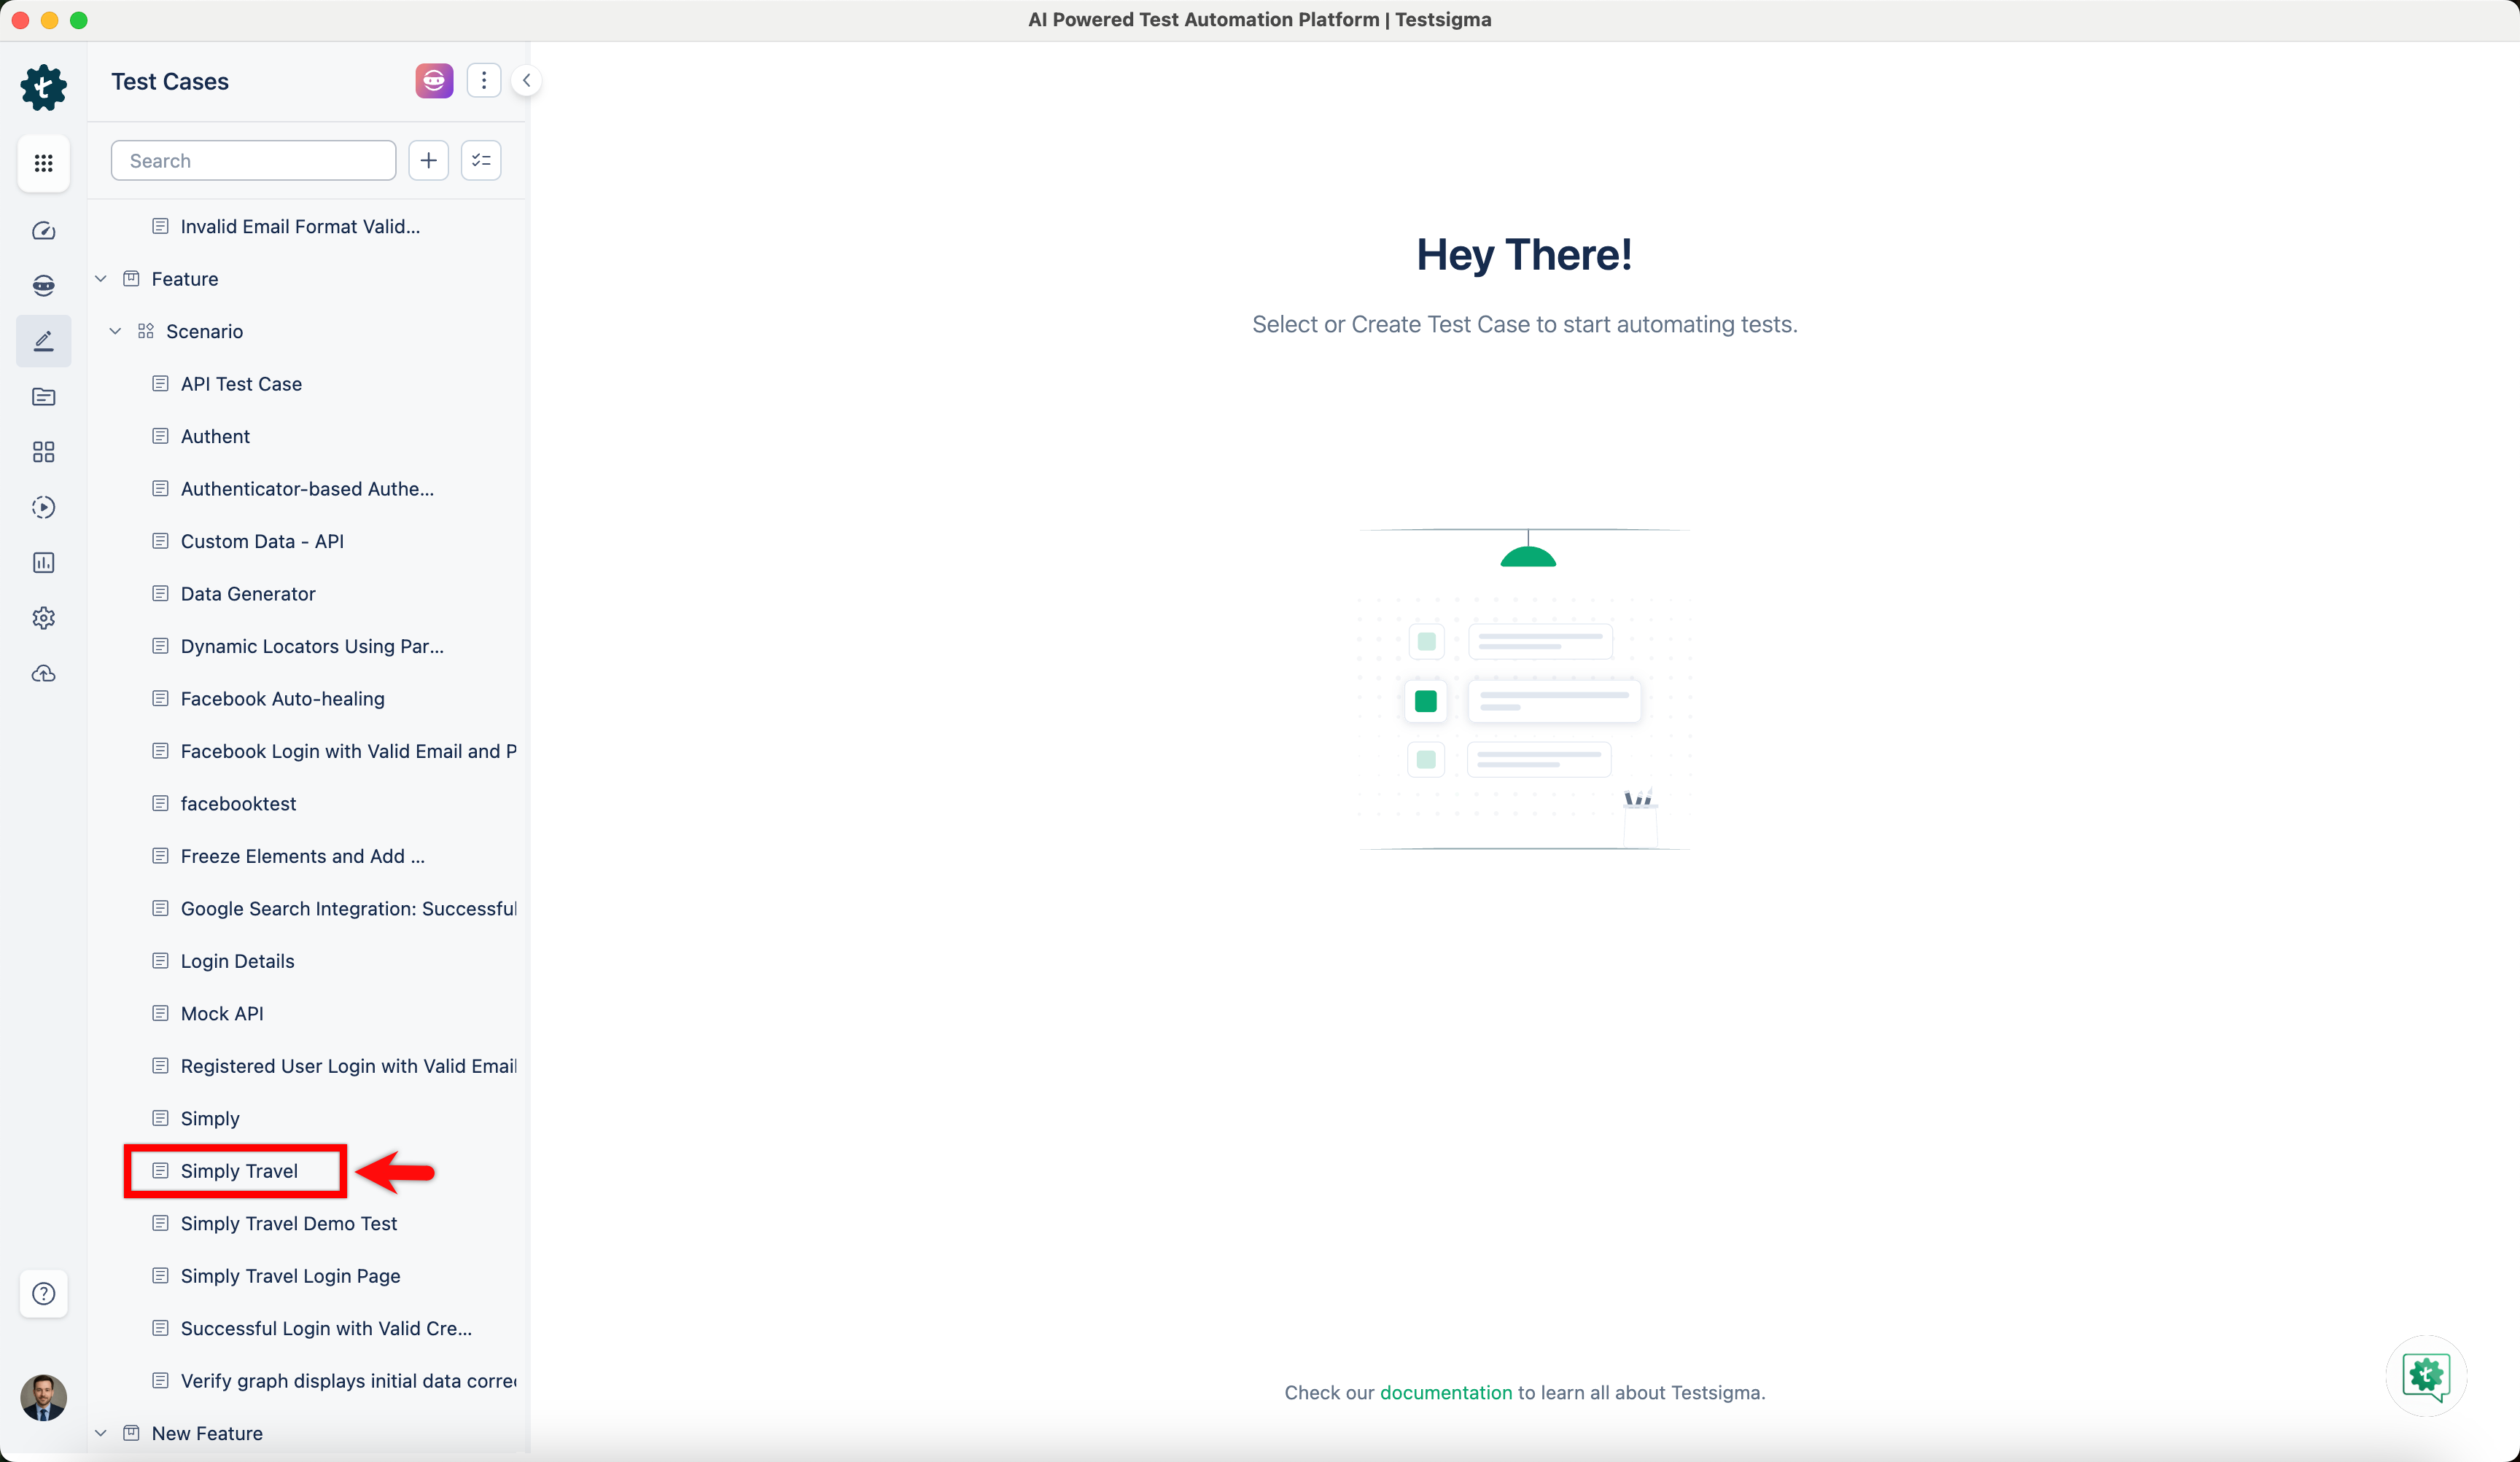Open the three-dot options menu
Image resolution: width=2520 pixels, height=1462 pixels.
[485, 80]
